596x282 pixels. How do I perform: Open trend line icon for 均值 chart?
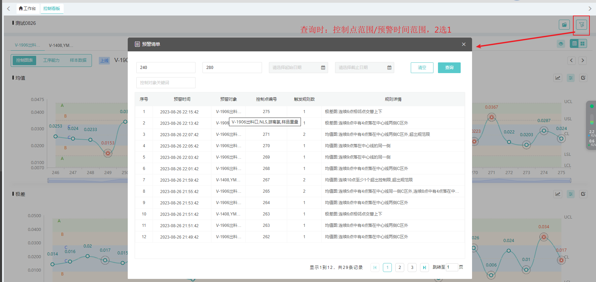(x=558, y=78)
